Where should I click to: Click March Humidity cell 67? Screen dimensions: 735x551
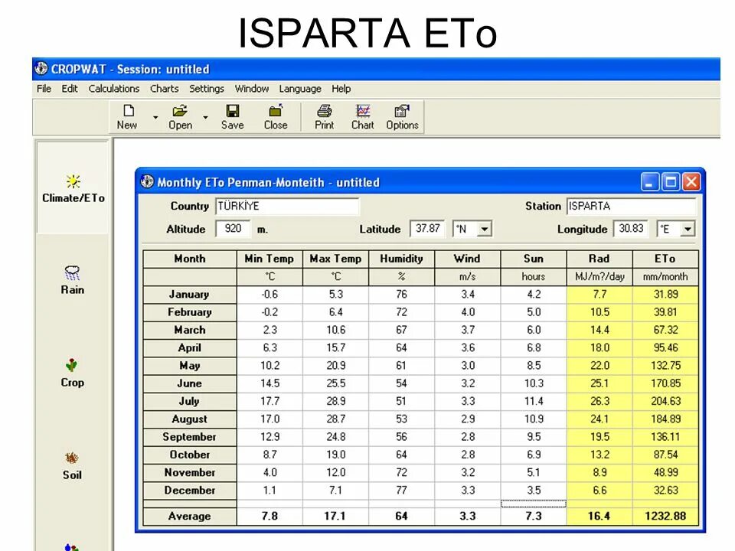402,330
